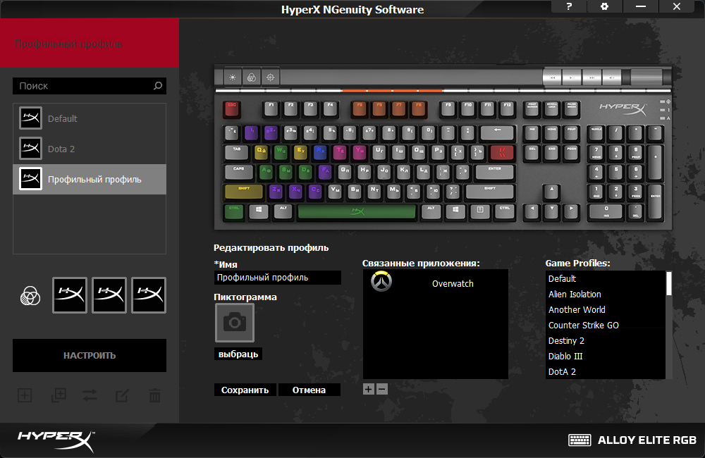Click the red ESC key on keyboard

(232, 109)
